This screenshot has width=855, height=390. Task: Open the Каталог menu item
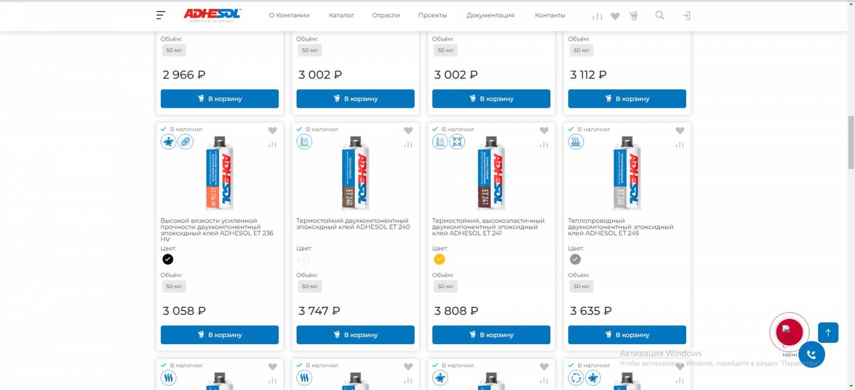coord(341,15)
